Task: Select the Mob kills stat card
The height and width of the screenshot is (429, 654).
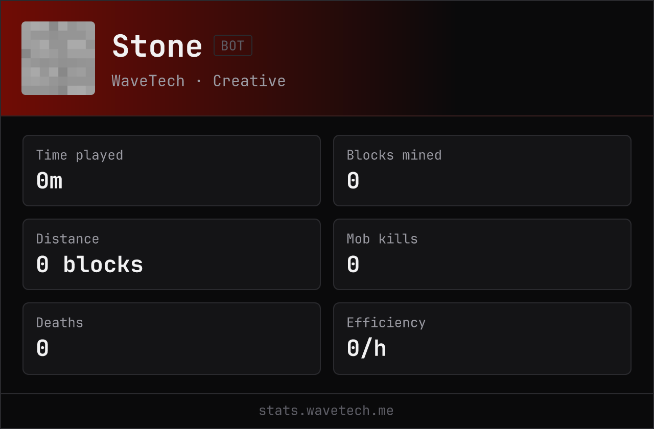Action: 482,254
